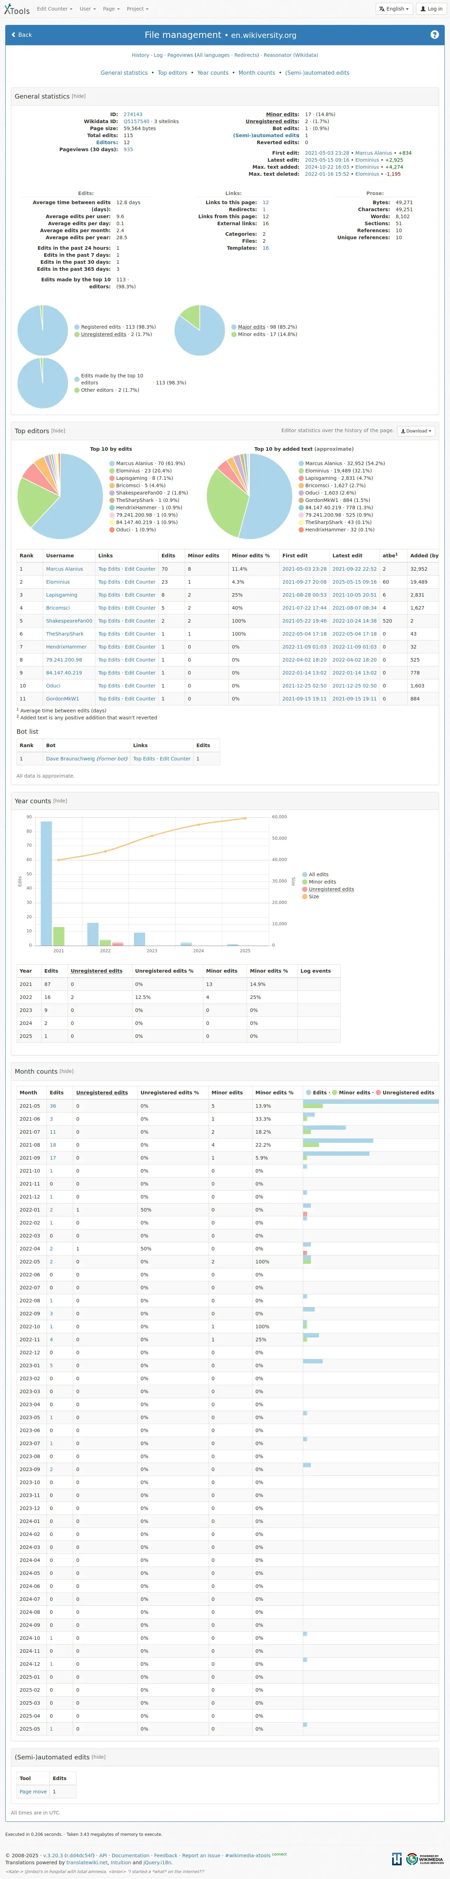450x1879 pixels.
Task: Open the help question mark icon
Action: 435,34
